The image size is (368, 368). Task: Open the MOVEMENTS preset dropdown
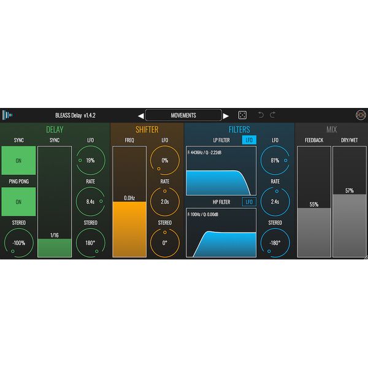(x=183, y=115)
